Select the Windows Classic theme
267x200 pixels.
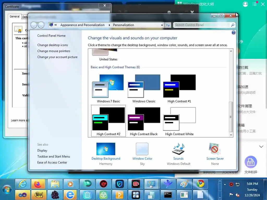pos(144,89)
